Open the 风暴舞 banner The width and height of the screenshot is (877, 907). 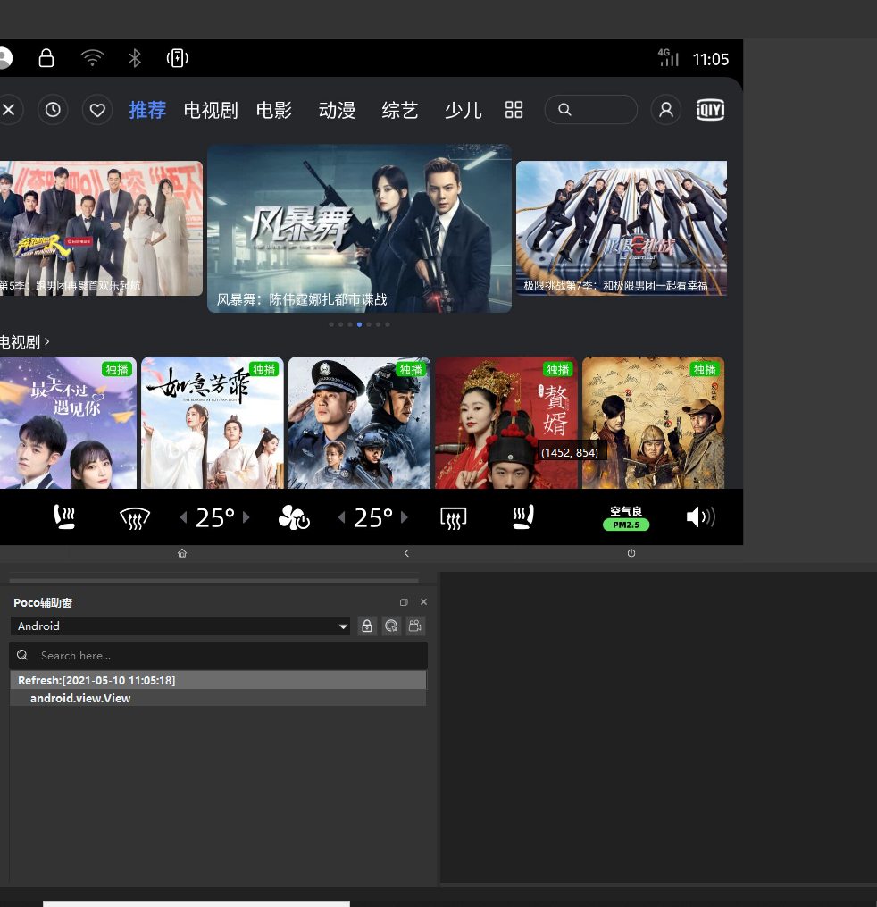[x=359, y=229]
